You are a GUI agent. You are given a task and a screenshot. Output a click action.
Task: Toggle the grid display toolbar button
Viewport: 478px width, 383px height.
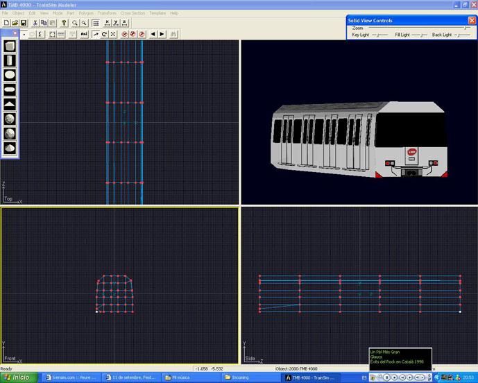[x=95, y=23]
